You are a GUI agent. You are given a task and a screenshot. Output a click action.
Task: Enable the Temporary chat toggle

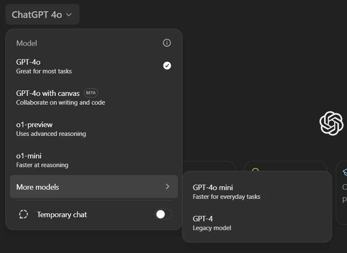point(163,214)
